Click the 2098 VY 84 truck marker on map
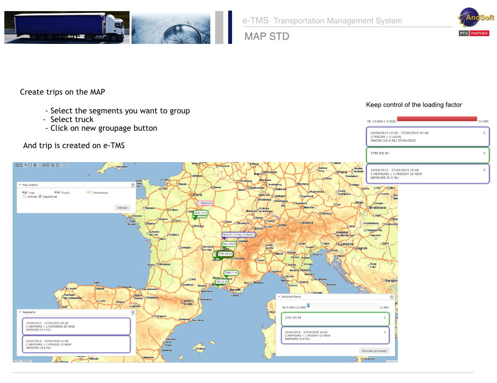This screenshot has width=497, height=383. coord(231,273)
